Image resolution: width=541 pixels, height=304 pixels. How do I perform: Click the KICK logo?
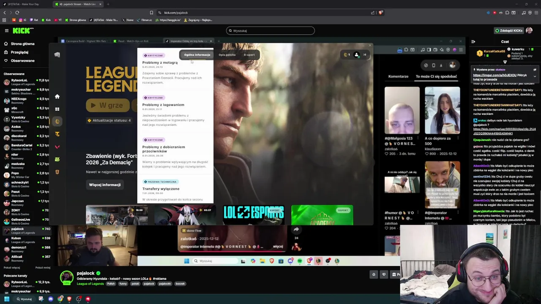[23, 30]
